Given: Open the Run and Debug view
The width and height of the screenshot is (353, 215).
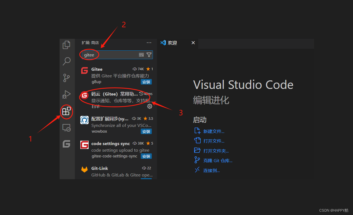Looking at the screenshot, I should pos(66,94).
